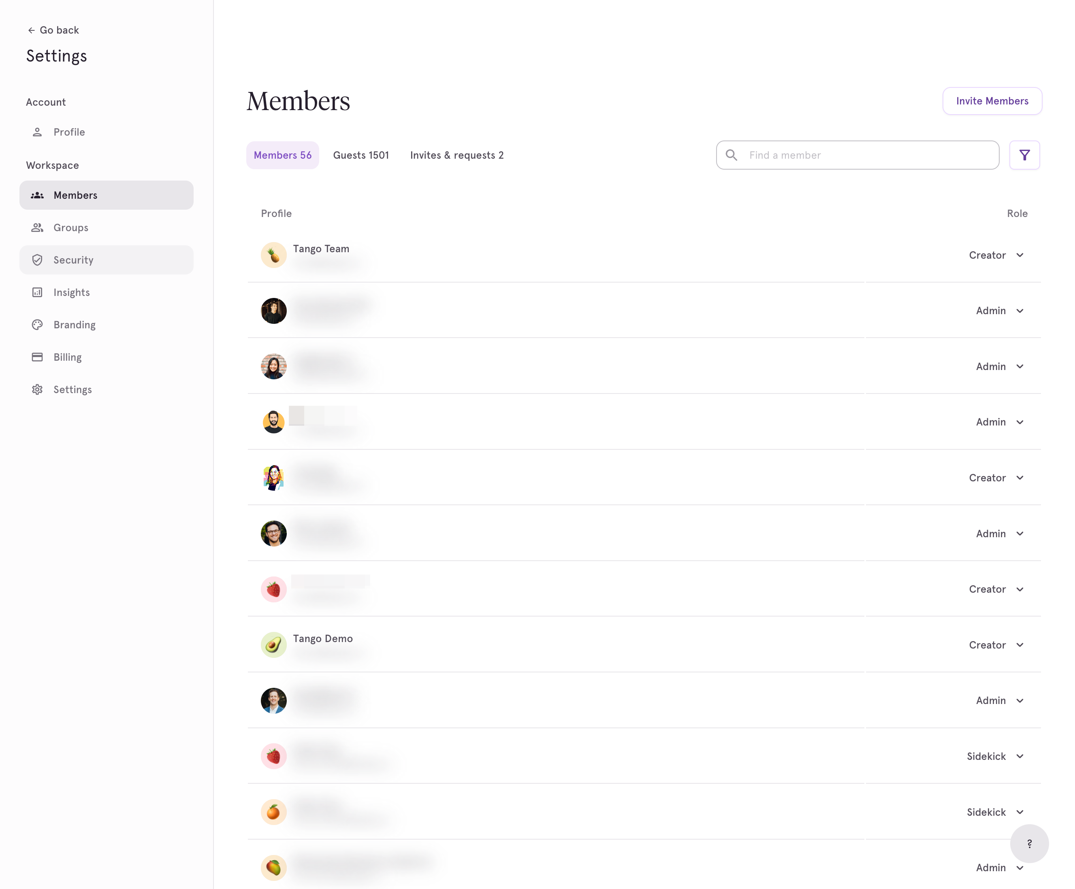Screen dimensions: 1075x889
Task: Click the Go back link
Action: click(53, 30)
